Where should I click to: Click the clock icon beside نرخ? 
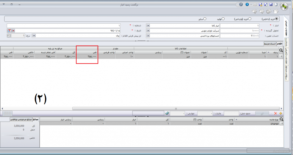pyautogui.click(x=9, y=36)
